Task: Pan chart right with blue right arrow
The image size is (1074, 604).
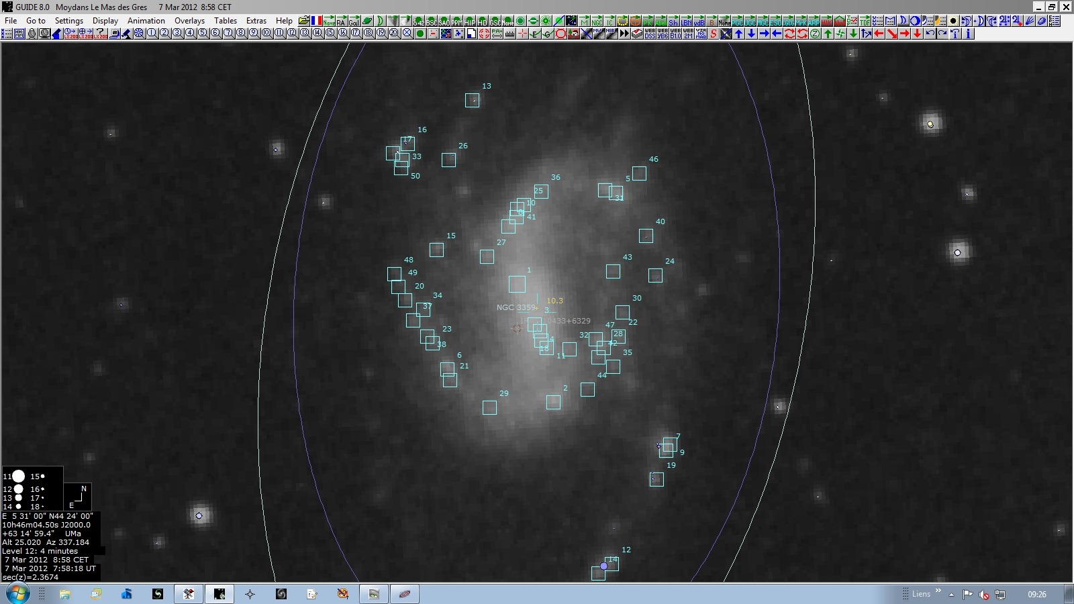Action: click(764, 33)
